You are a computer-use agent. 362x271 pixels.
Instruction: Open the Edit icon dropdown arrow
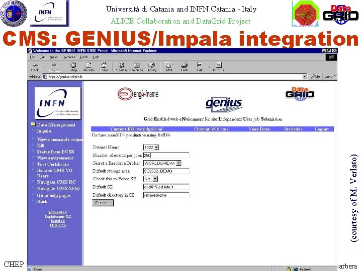(209, 67)
